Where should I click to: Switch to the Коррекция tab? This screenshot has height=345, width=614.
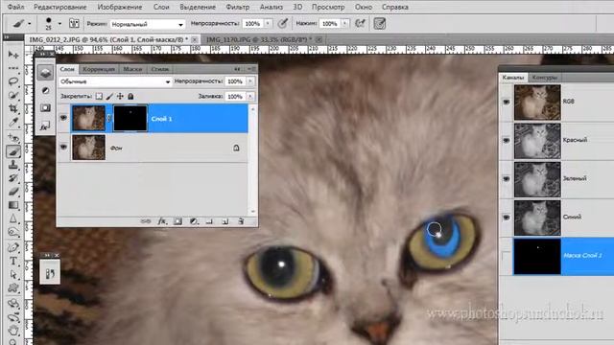[x=99, y=69]
